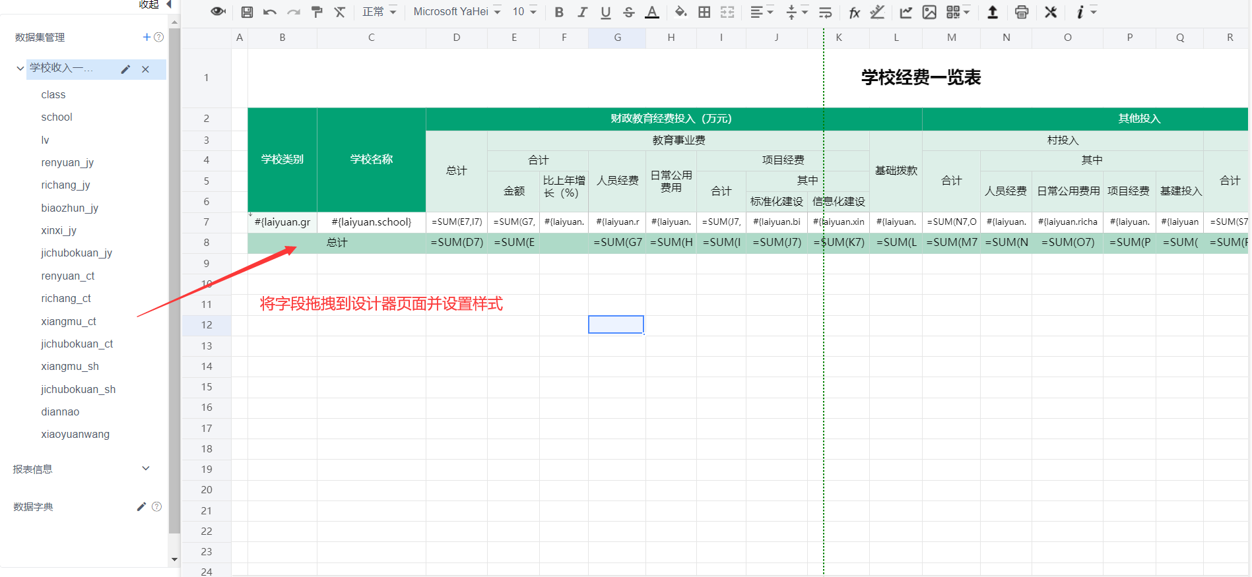Click the 总计 label in row 8

pyautogui.click(x=337, y=243)
